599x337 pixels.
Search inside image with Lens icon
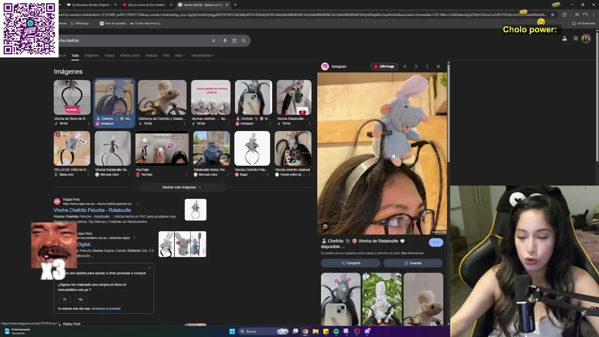[x=325, y=227]
